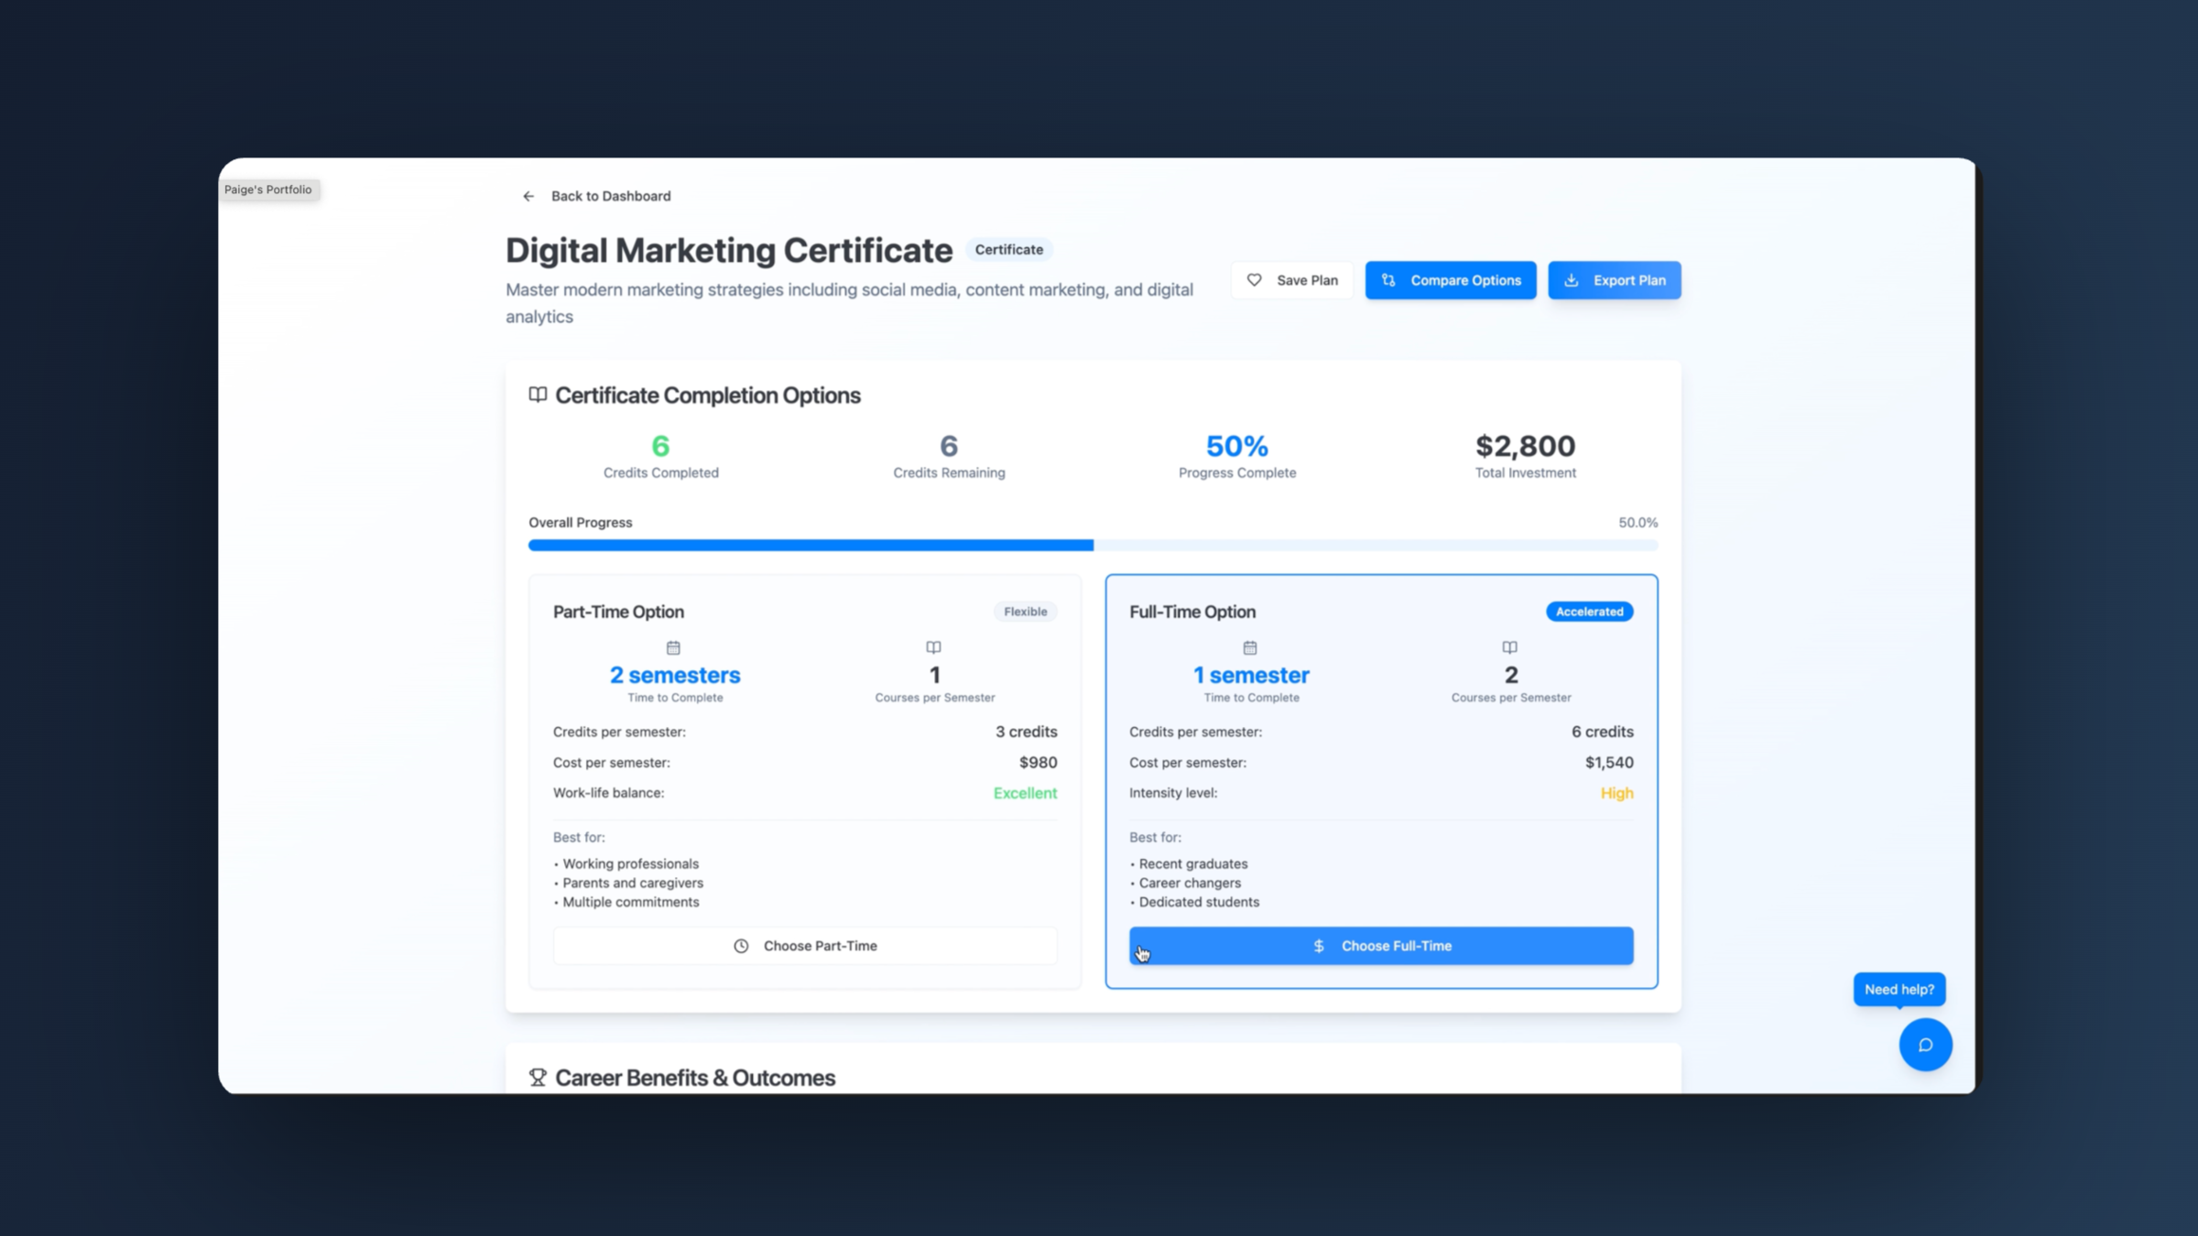Click the Certificate tag beside title
The height and width of the screenshot is (1236, 2198).
click(1008, 249)
